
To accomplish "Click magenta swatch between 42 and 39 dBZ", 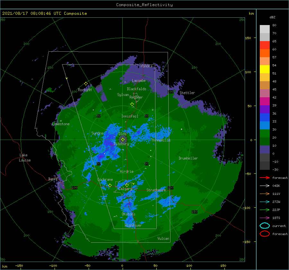I will (265, 101).
